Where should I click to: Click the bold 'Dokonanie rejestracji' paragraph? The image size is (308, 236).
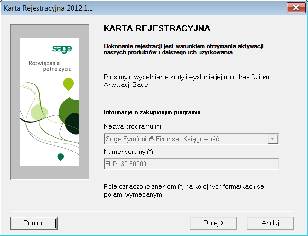[183, 49]
